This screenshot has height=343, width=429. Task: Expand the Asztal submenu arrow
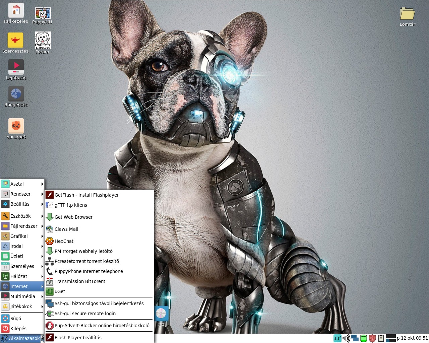pos(42,184)
